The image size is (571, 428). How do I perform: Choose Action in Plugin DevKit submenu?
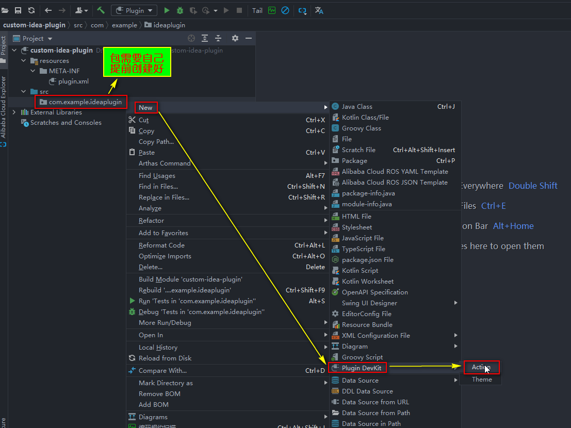(481, 367)
